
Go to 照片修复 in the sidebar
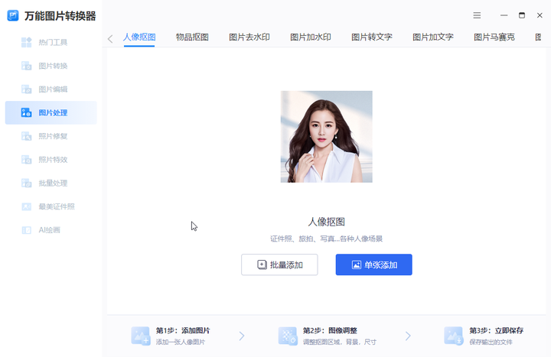[x=51, y=136]
